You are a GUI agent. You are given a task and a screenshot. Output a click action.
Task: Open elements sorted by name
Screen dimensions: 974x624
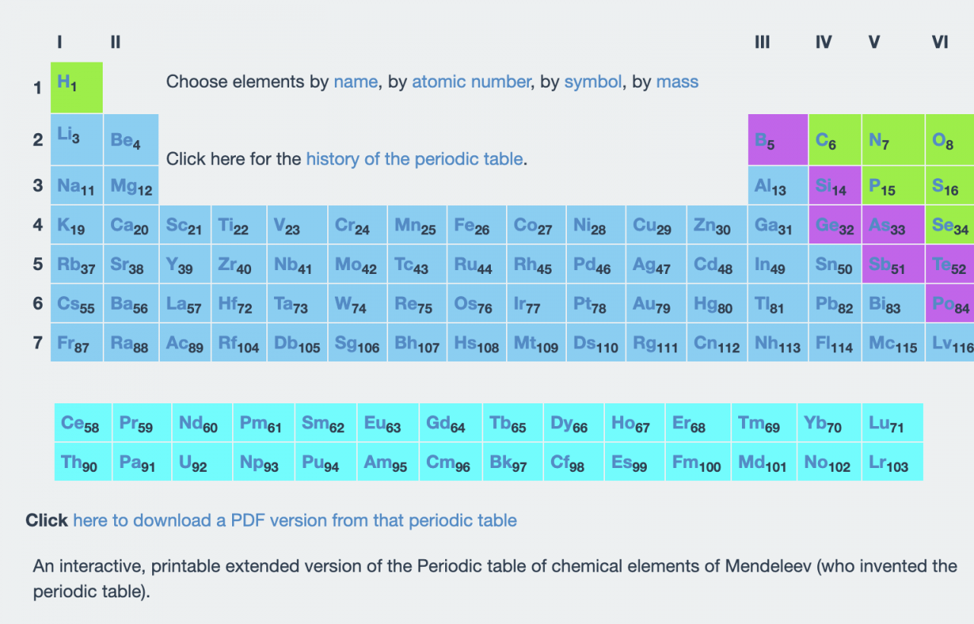(355, 81)
